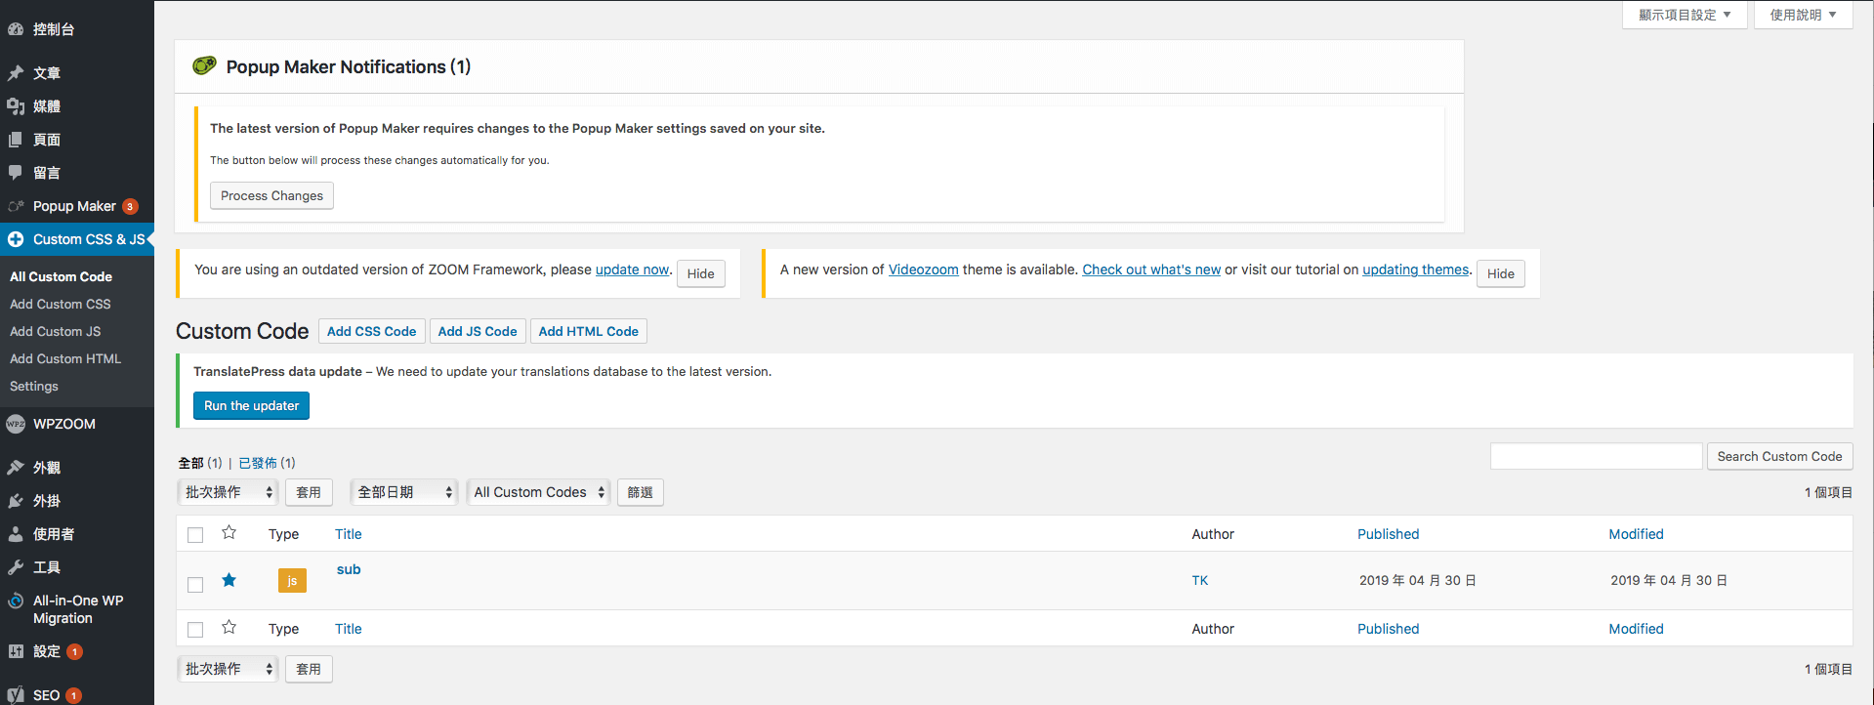Click the 設定 notification badge
Screen dimensions: 1874x705
75,651
